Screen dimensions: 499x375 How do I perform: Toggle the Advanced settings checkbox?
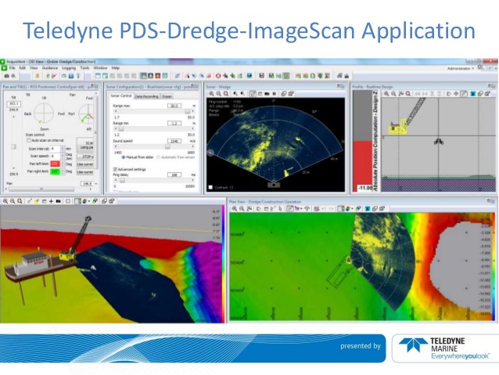point(116,169)
